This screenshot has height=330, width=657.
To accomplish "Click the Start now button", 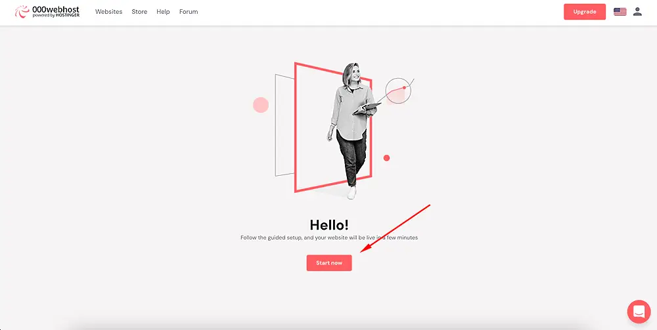I will tap(329, 263).
